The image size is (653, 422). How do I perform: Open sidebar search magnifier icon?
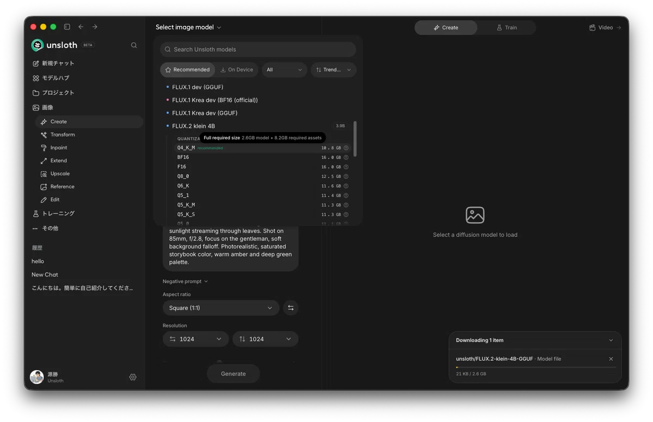(134, 45)
